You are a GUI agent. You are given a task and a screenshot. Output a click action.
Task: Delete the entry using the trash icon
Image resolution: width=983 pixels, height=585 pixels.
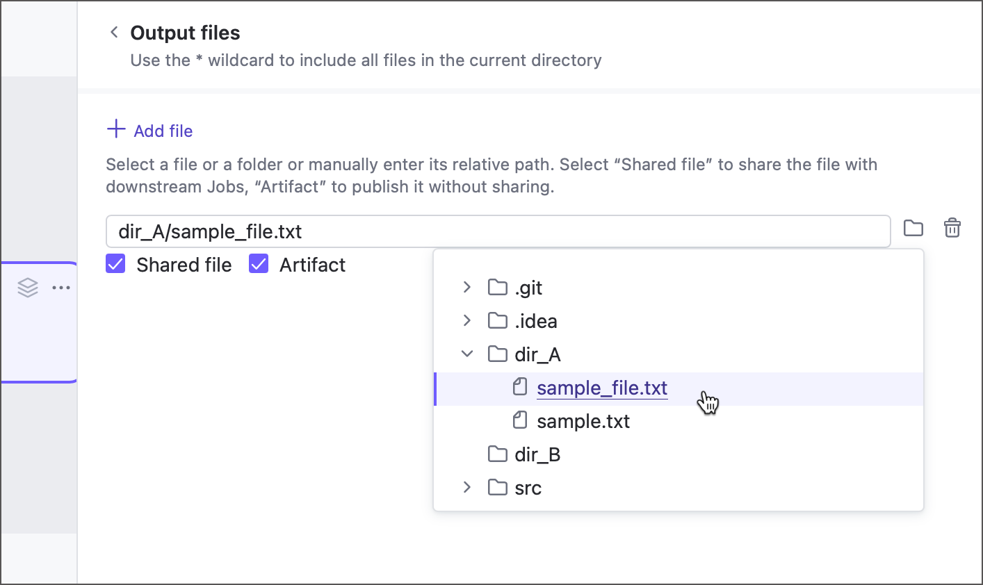click(x=952, y=228)
